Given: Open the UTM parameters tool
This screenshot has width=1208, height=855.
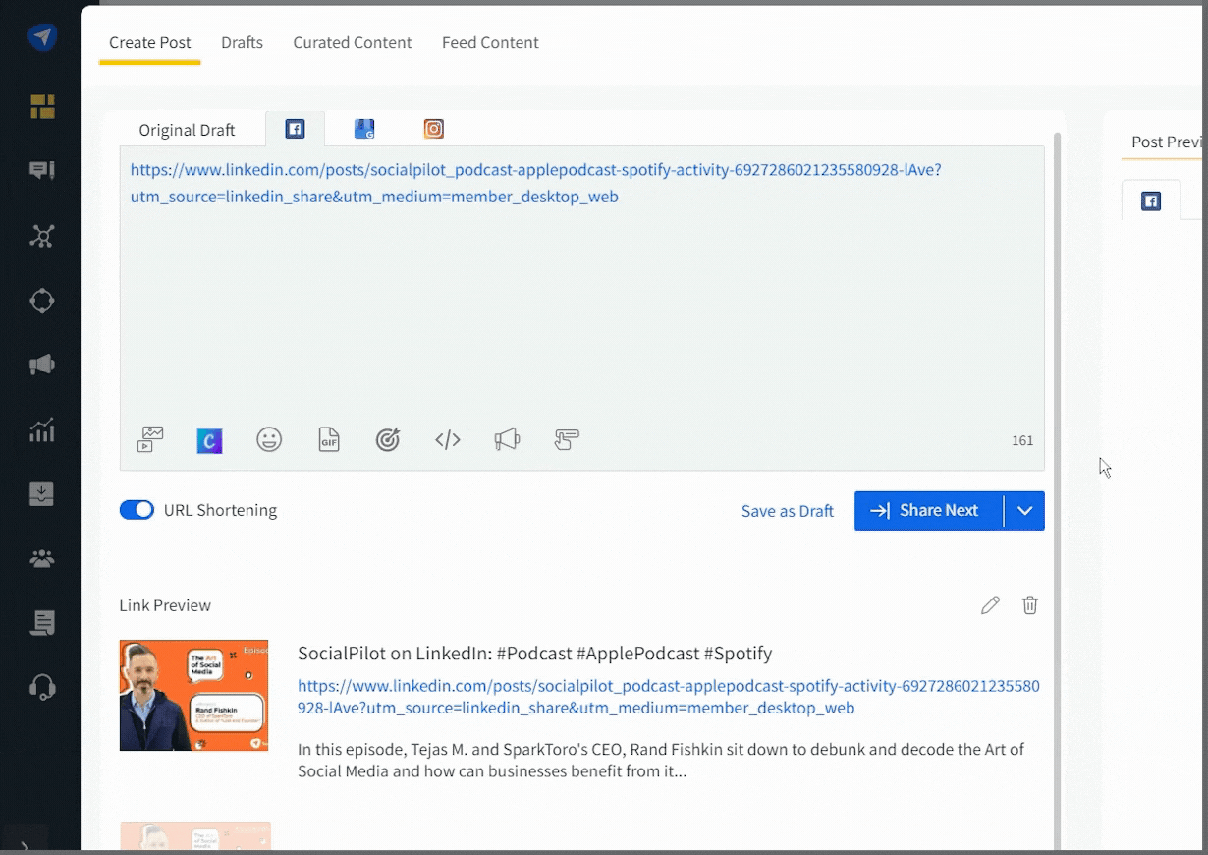Looking at the screenshot, I should click(388, 439).
